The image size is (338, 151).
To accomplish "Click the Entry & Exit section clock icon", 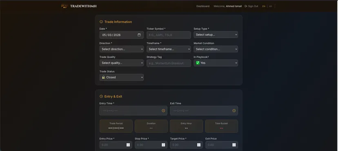I will point(101,96).
